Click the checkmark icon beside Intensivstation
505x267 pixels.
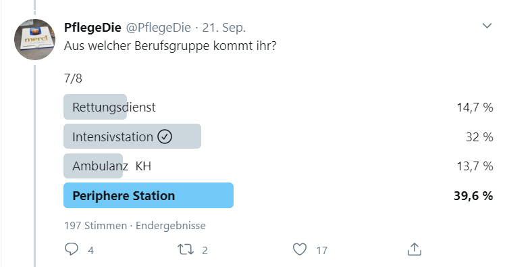(x=165, y=137)
